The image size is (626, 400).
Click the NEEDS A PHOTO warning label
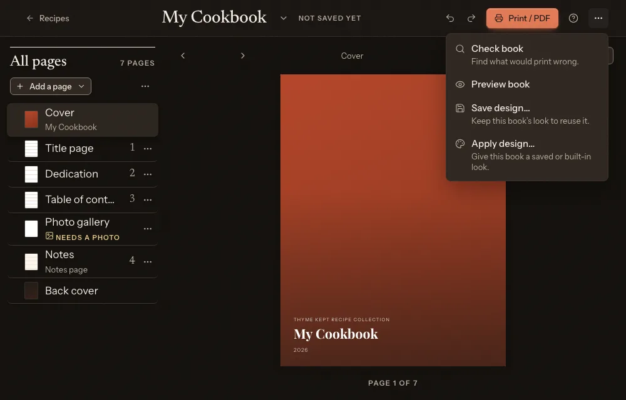click(88, 237)
